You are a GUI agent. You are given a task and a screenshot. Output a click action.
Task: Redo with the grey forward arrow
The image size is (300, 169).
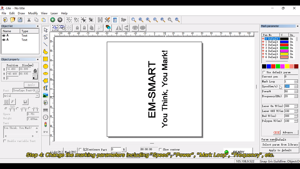(60, 20)
